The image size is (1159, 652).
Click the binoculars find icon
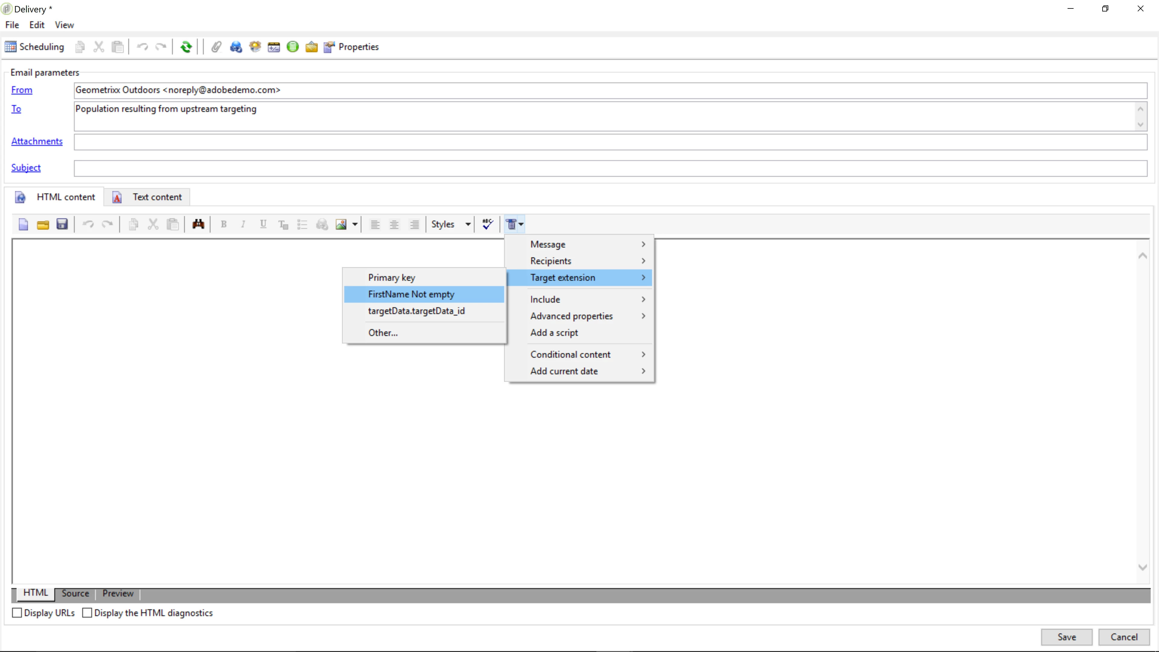198,224
